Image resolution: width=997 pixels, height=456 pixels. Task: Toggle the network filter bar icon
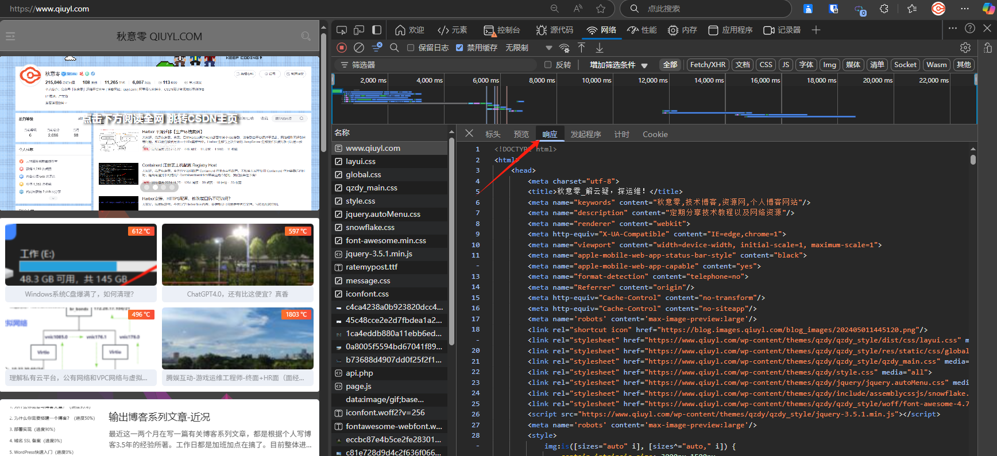(377, 48)
